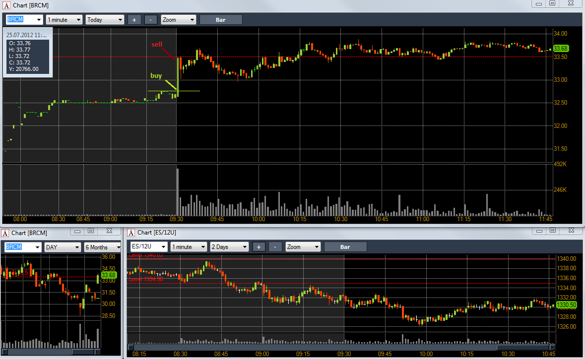Image resolution: width=585 pixels, height=359 pixels.
Task: Open Zoom dropdown in main BRCM chart
Action: pyautogui.click(x=178, y=20)
